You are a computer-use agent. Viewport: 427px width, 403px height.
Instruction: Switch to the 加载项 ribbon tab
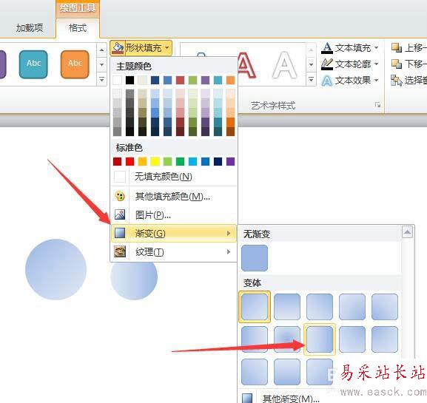30,28
